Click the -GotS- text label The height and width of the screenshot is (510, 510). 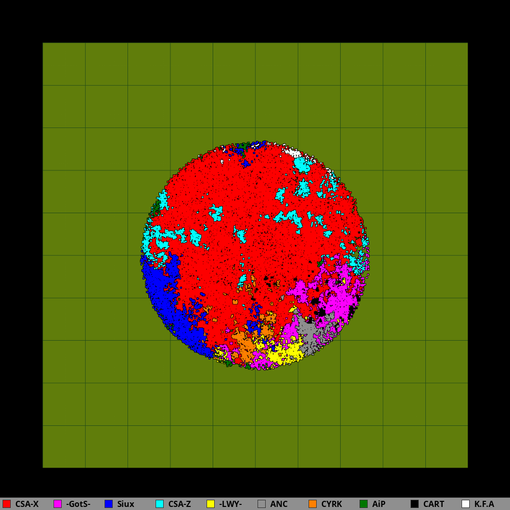(x=78, y=504)
